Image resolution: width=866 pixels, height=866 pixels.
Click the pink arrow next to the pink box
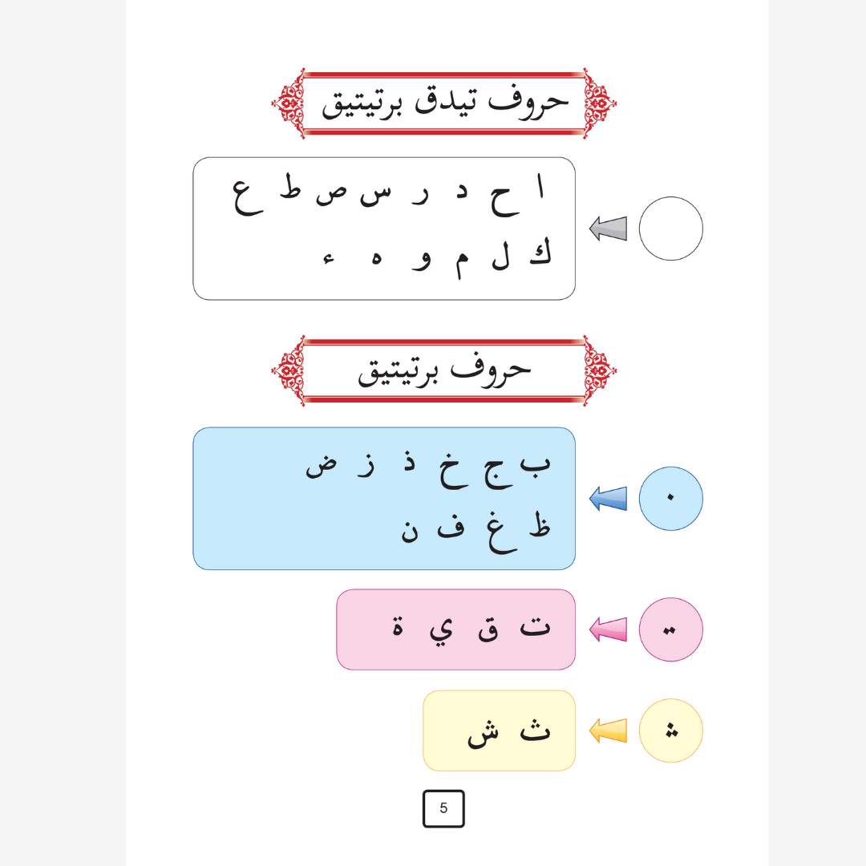tap(609, 629)
